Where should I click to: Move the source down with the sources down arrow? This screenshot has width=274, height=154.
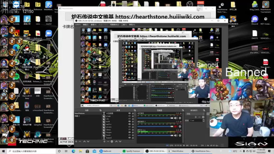pyautogui.click(x=120, y=141)
